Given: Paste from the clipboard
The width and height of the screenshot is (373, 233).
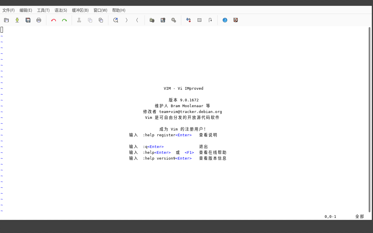Looking at the screenshot, I should [101, 20].
